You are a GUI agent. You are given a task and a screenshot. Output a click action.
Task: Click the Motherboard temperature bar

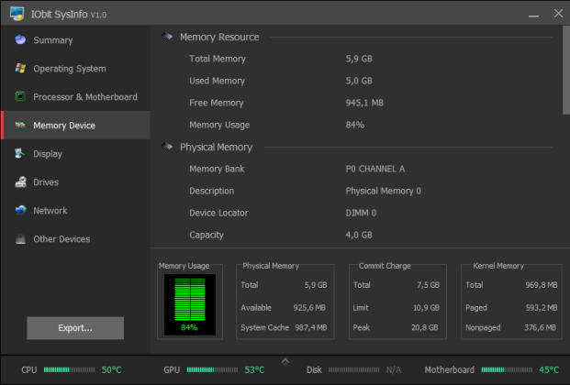[507, 369]
